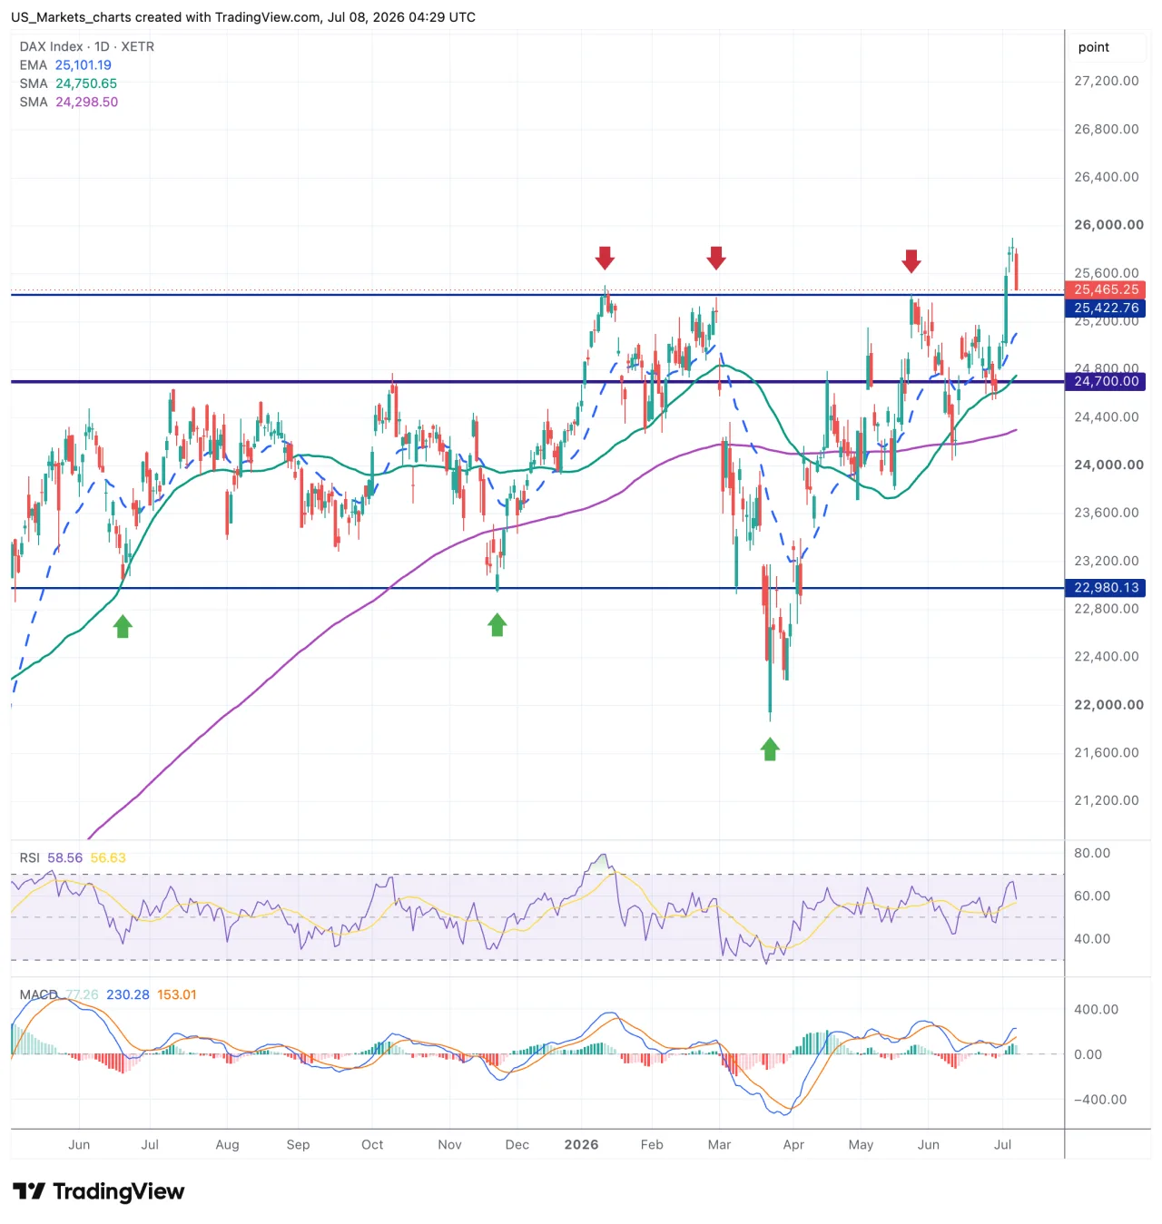Click the 'point' label above price scale

click(x=1094, y=47)
